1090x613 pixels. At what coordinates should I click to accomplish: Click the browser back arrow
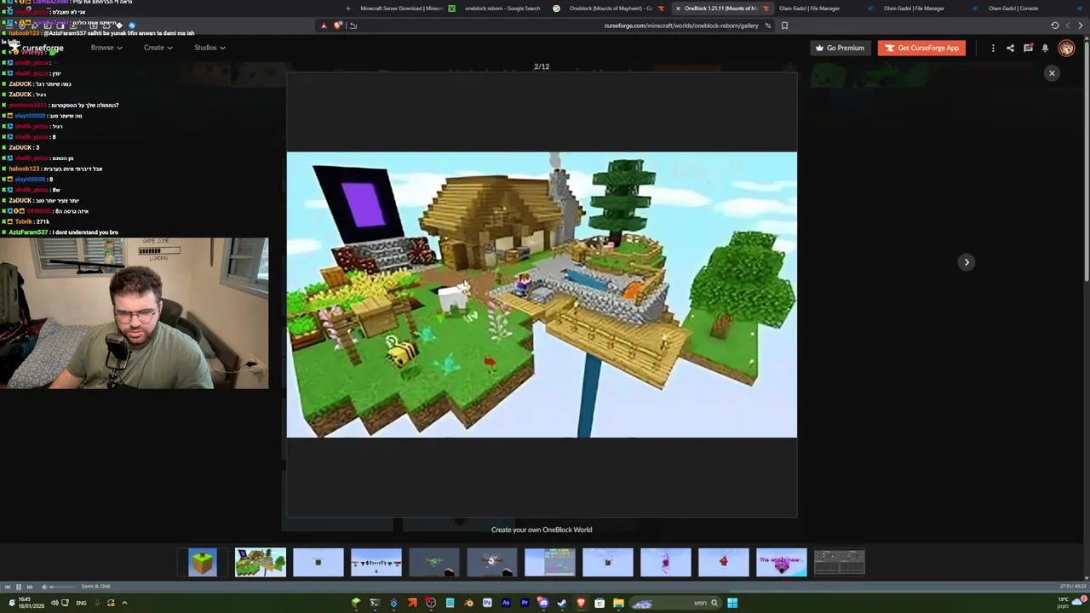pyautogui.click(x=1081, y=26)
